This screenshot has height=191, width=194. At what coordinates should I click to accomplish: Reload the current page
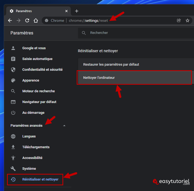pos(27,20)
